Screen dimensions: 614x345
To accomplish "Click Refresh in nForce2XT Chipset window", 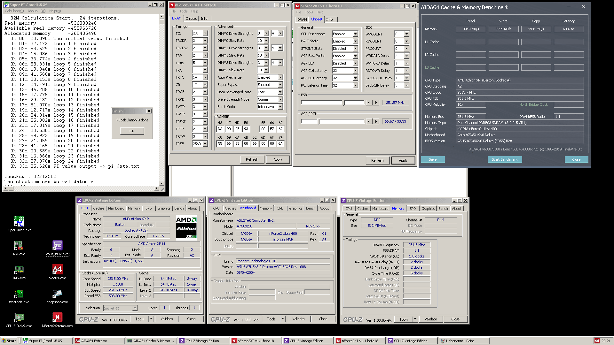I will 377,160.
